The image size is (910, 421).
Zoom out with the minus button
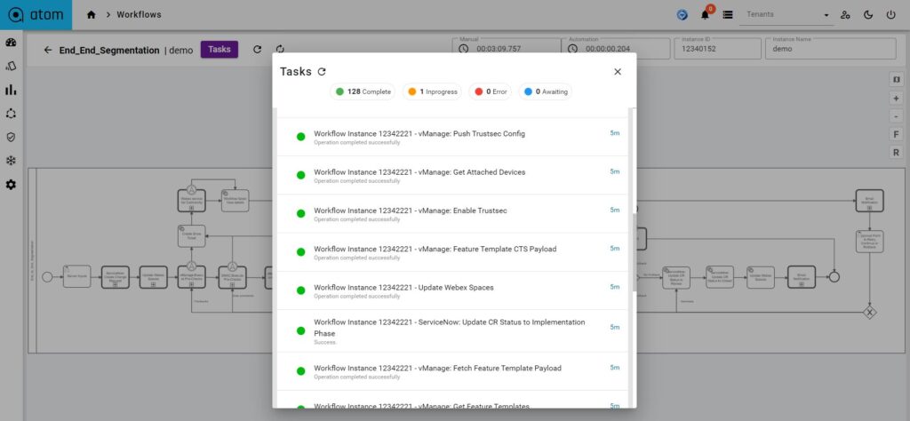[x=896, y=116]
